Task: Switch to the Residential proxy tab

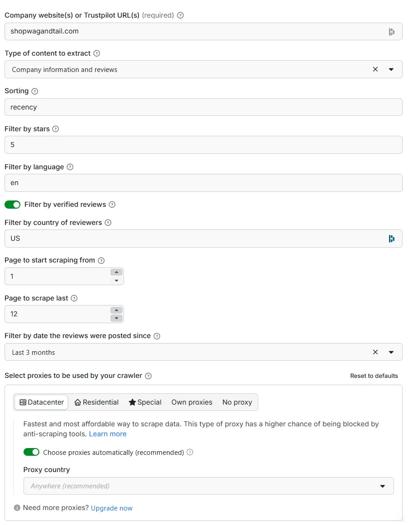Action: [96, 402]
